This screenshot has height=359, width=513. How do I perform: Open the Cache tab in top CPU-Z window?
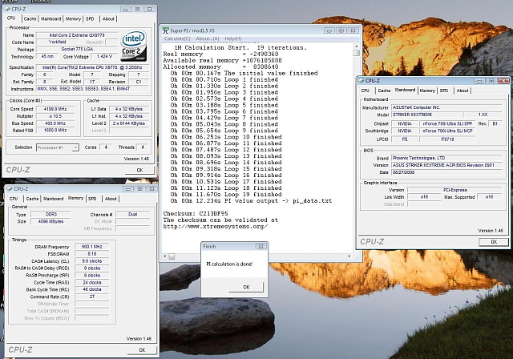pos(30,19)
